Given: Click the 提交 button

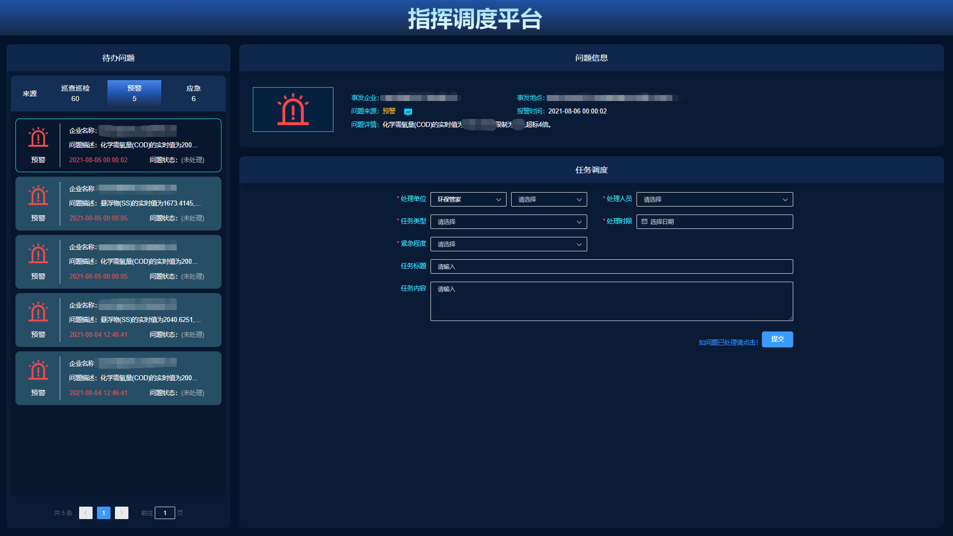Looking at the screenshot, I should 777,339.
